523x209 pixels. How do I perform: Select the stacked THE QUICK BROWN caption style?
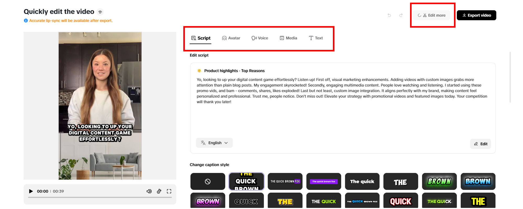tap(246, 181)
